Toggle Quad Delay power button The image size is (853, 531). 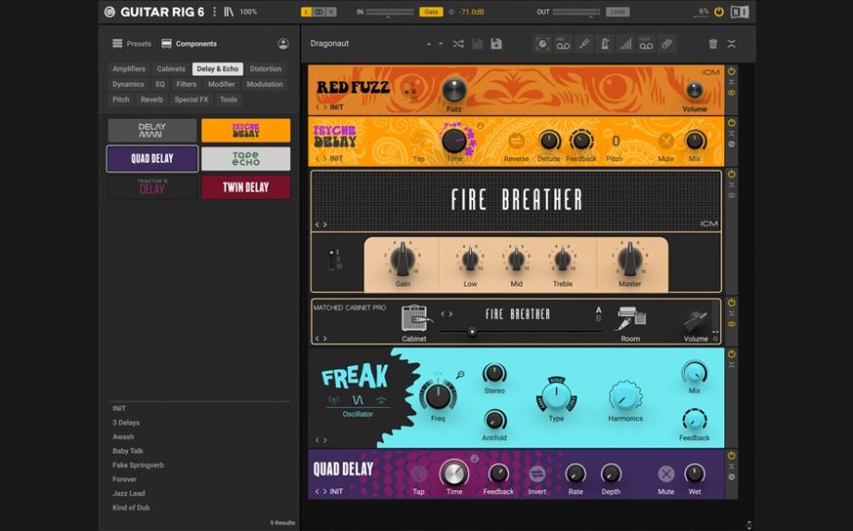click(732, 455)
